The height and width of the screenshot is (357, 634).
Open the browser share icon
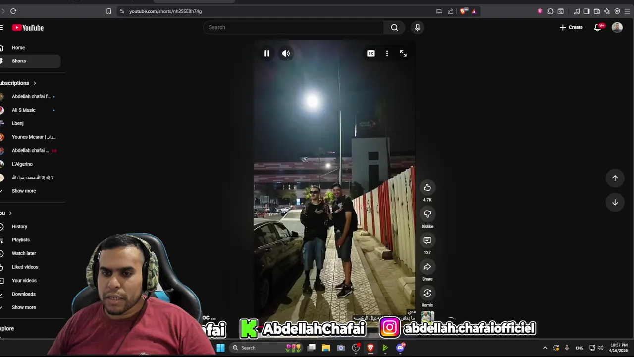point(450,11)
